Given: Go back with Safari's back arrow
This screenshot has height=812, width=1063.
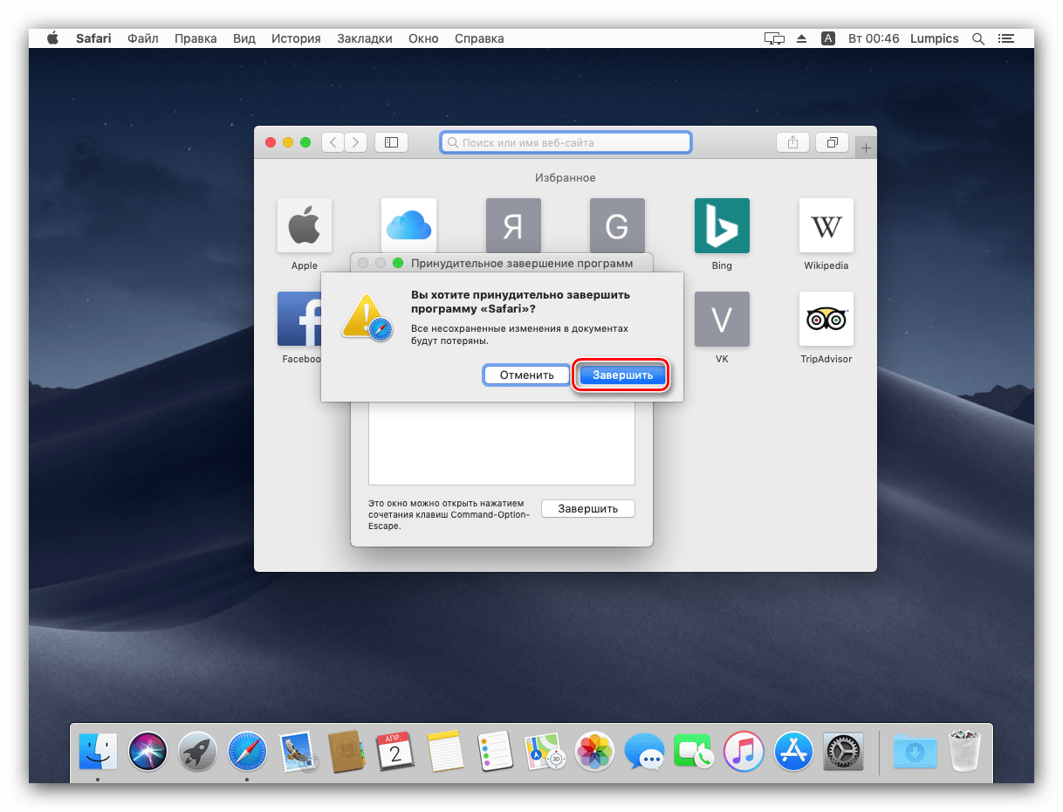Looking at the screenshot, I should point(333,142).
